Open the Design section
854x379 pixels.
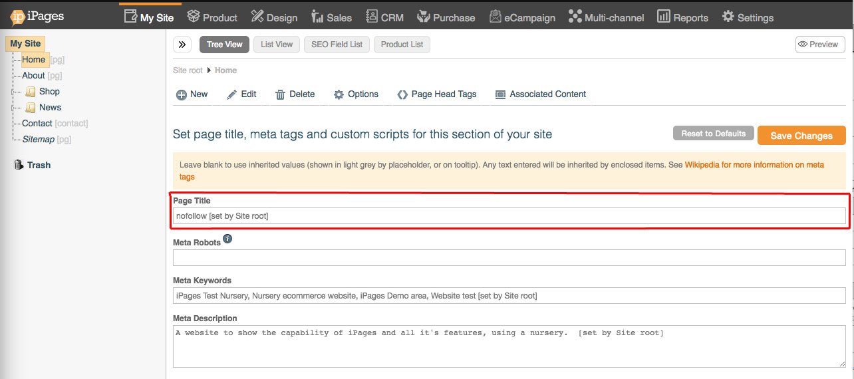[273, 17]
